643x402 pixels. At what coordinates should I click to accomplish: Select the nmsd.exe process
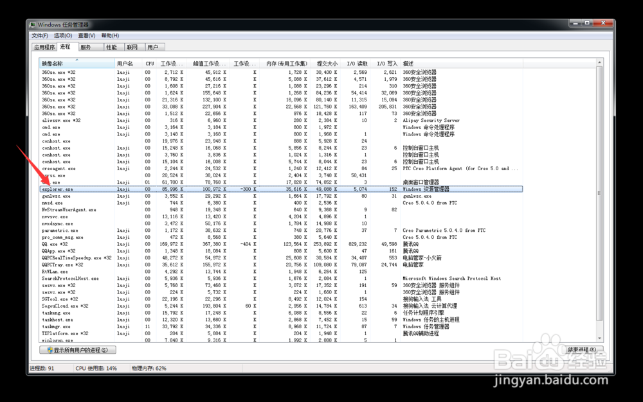tap(52, 203)
